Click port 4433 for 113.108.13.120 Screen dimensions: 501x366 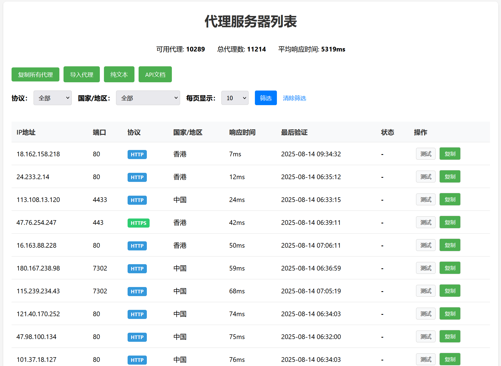click(100, 200)
